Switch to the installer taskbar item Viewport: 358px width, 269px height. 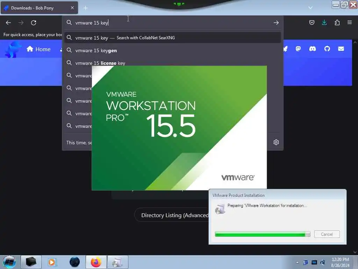click(x=118, y=262)
